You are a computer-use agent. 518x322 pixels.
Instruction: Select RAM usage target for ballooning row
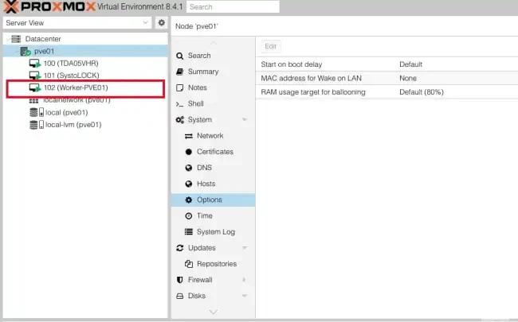[x=387, y=92]
